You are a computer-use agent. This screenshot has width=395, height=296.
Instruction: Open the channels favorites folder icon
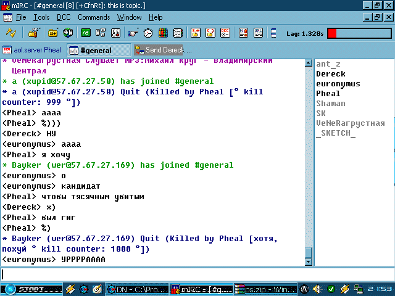(52, 33)
